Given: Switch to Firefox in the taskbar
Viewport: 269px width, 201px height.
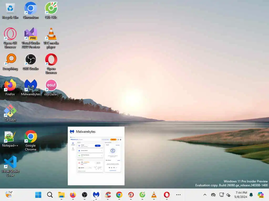Looking at the screenshot, I should click(x=73, y=195).
